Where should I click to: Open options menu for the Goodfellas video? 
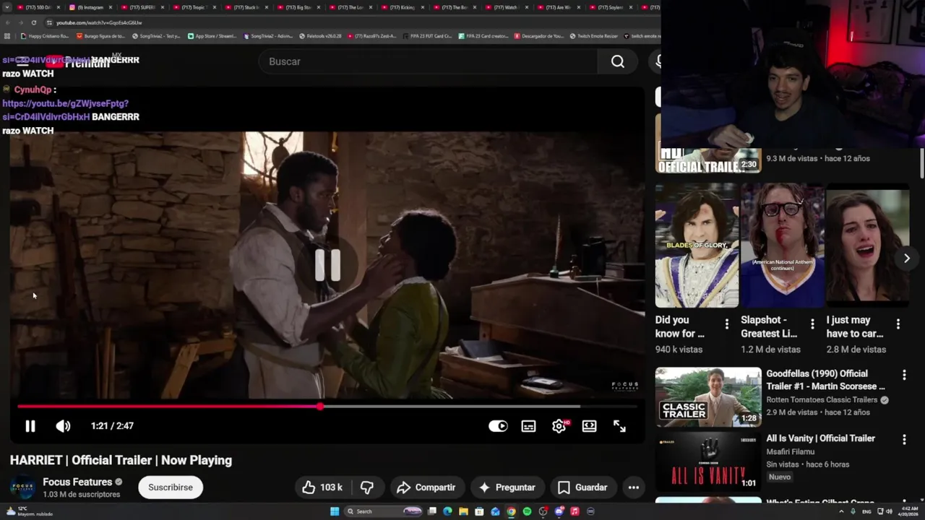[x=904, y=375]
